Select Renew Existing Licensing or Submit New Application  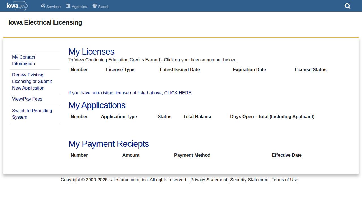click(x=32, y=81)
